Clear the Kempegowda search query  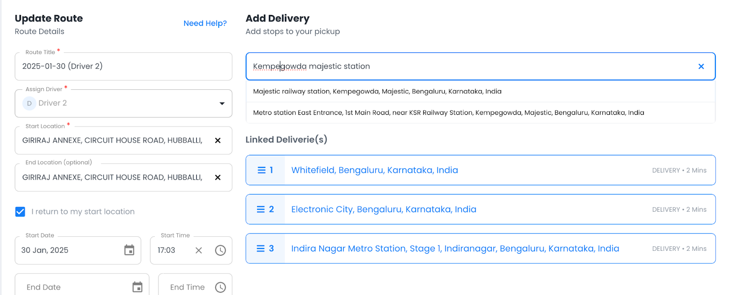pos(701,66)
